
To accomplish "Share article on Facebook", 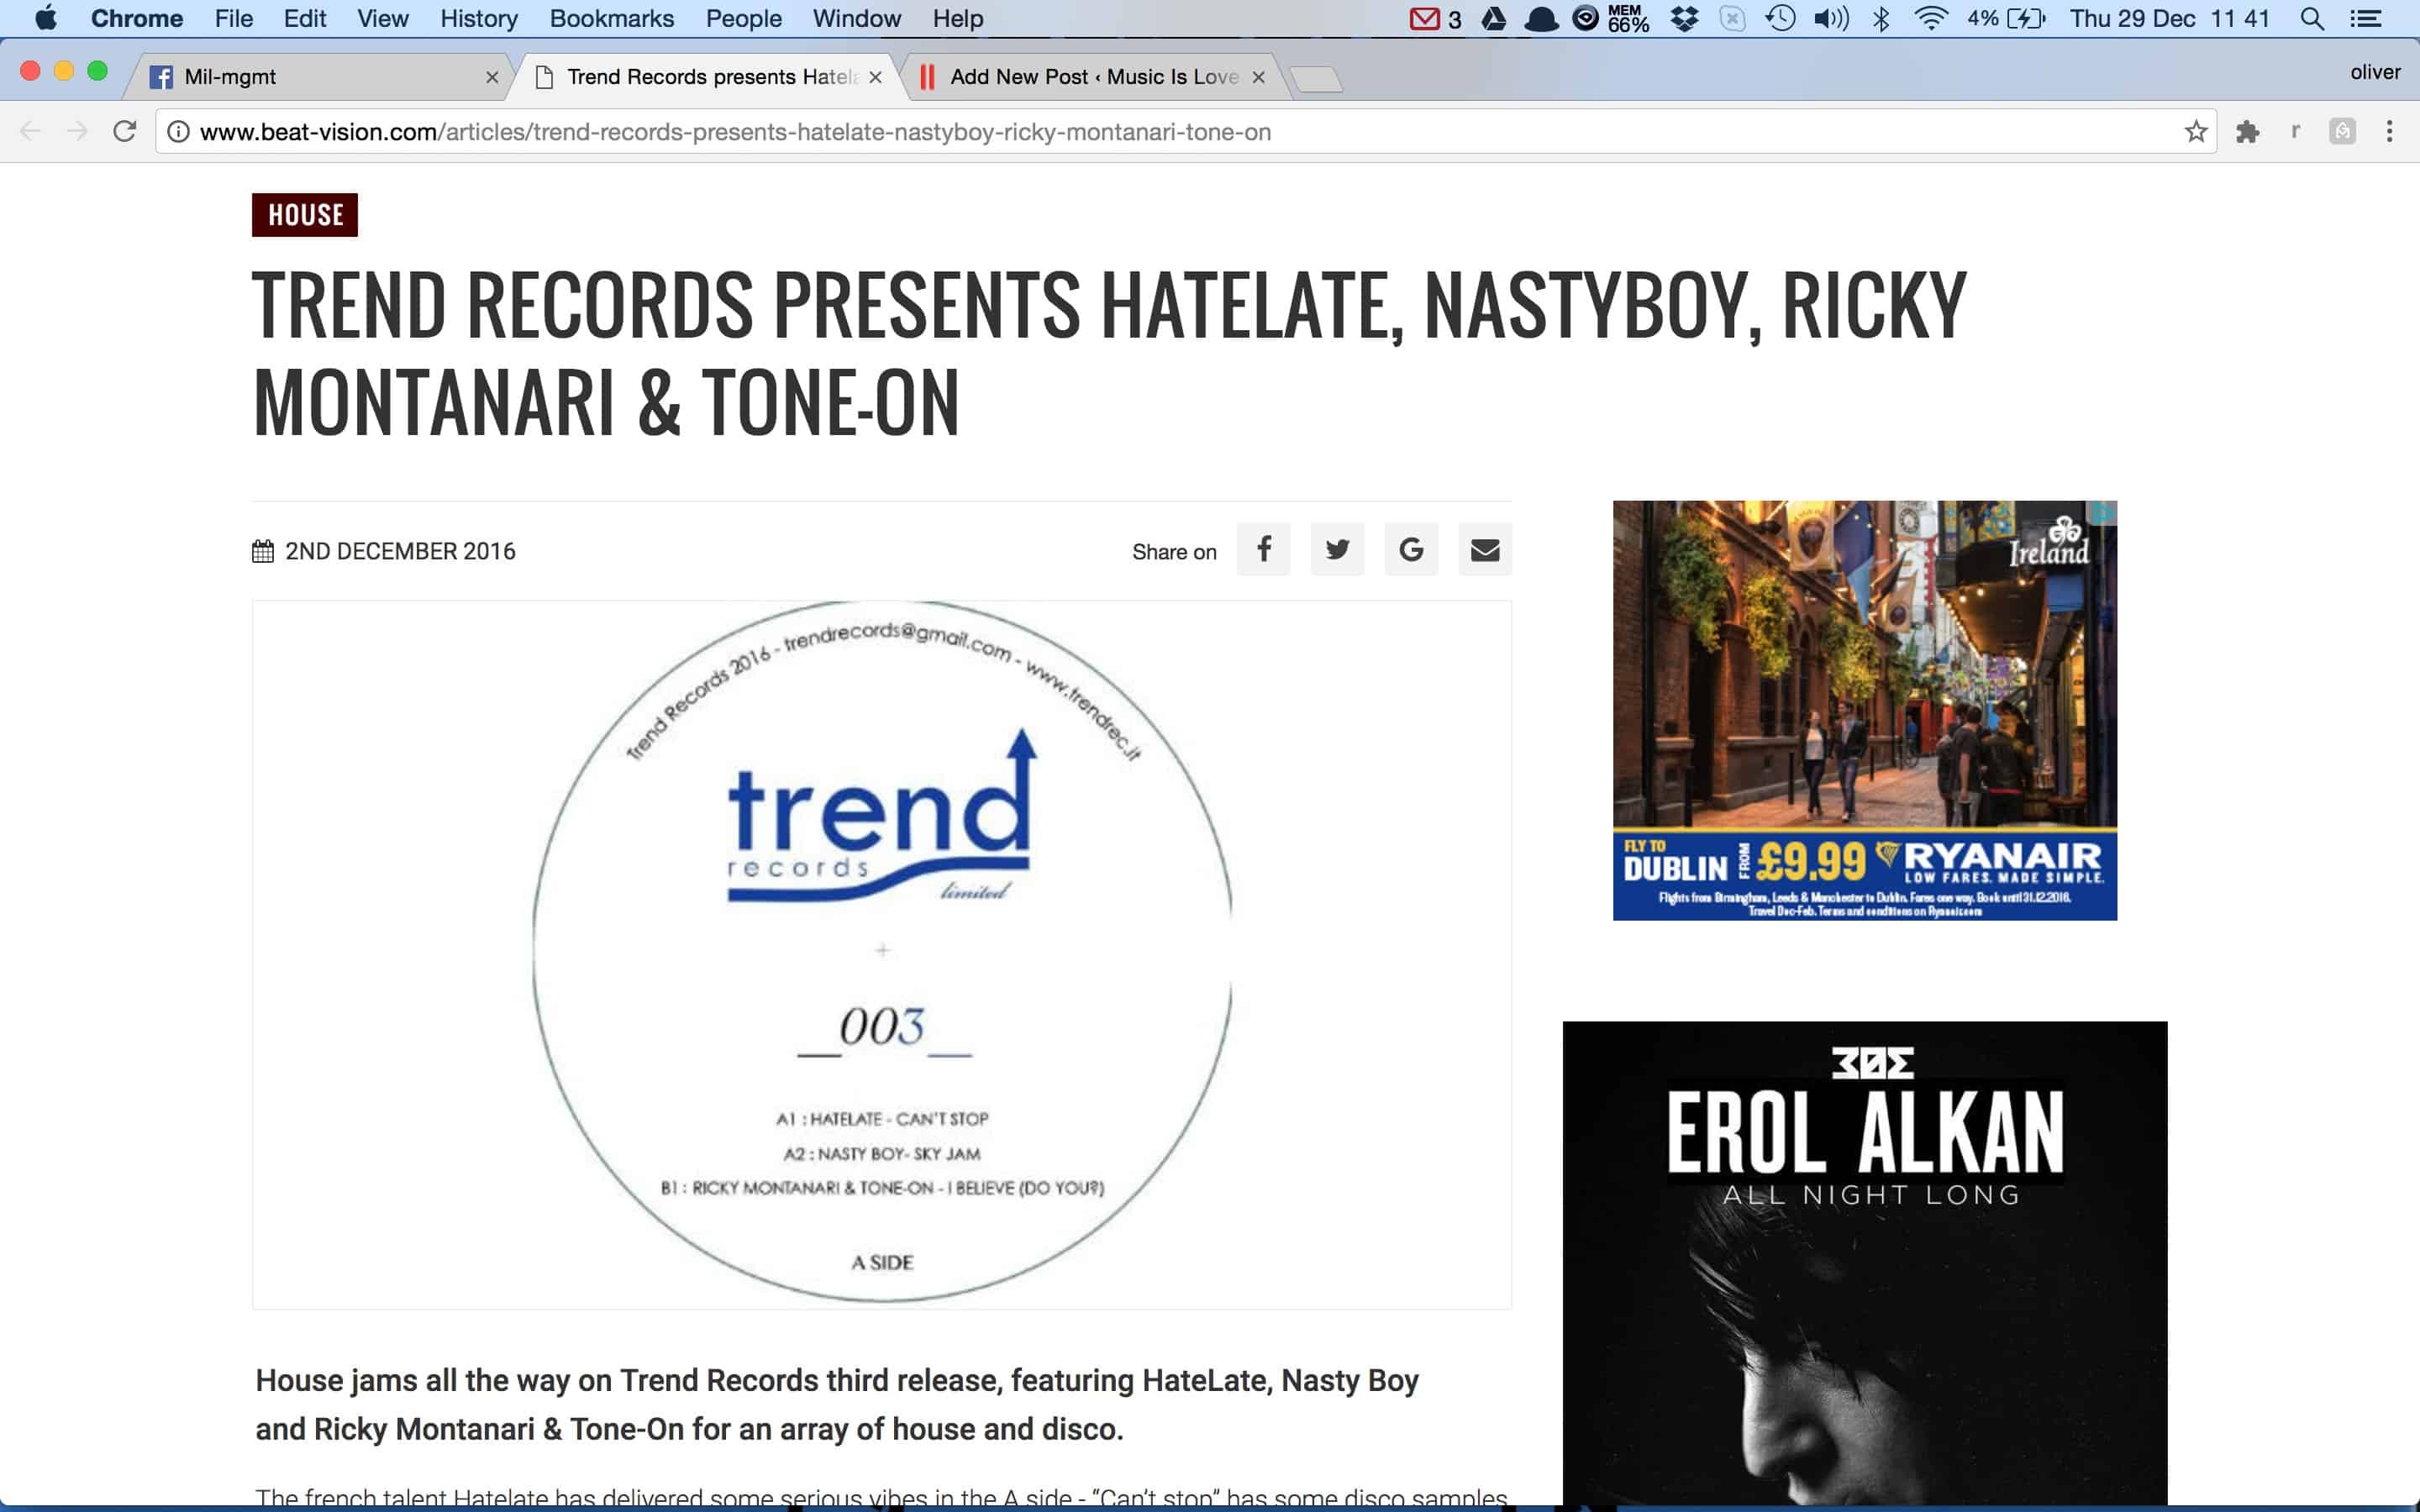I will pos(1263,549).
